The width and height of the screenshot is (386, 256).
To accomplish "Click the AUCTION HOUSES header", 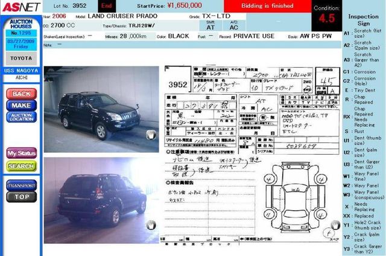I will pos(21,24).
